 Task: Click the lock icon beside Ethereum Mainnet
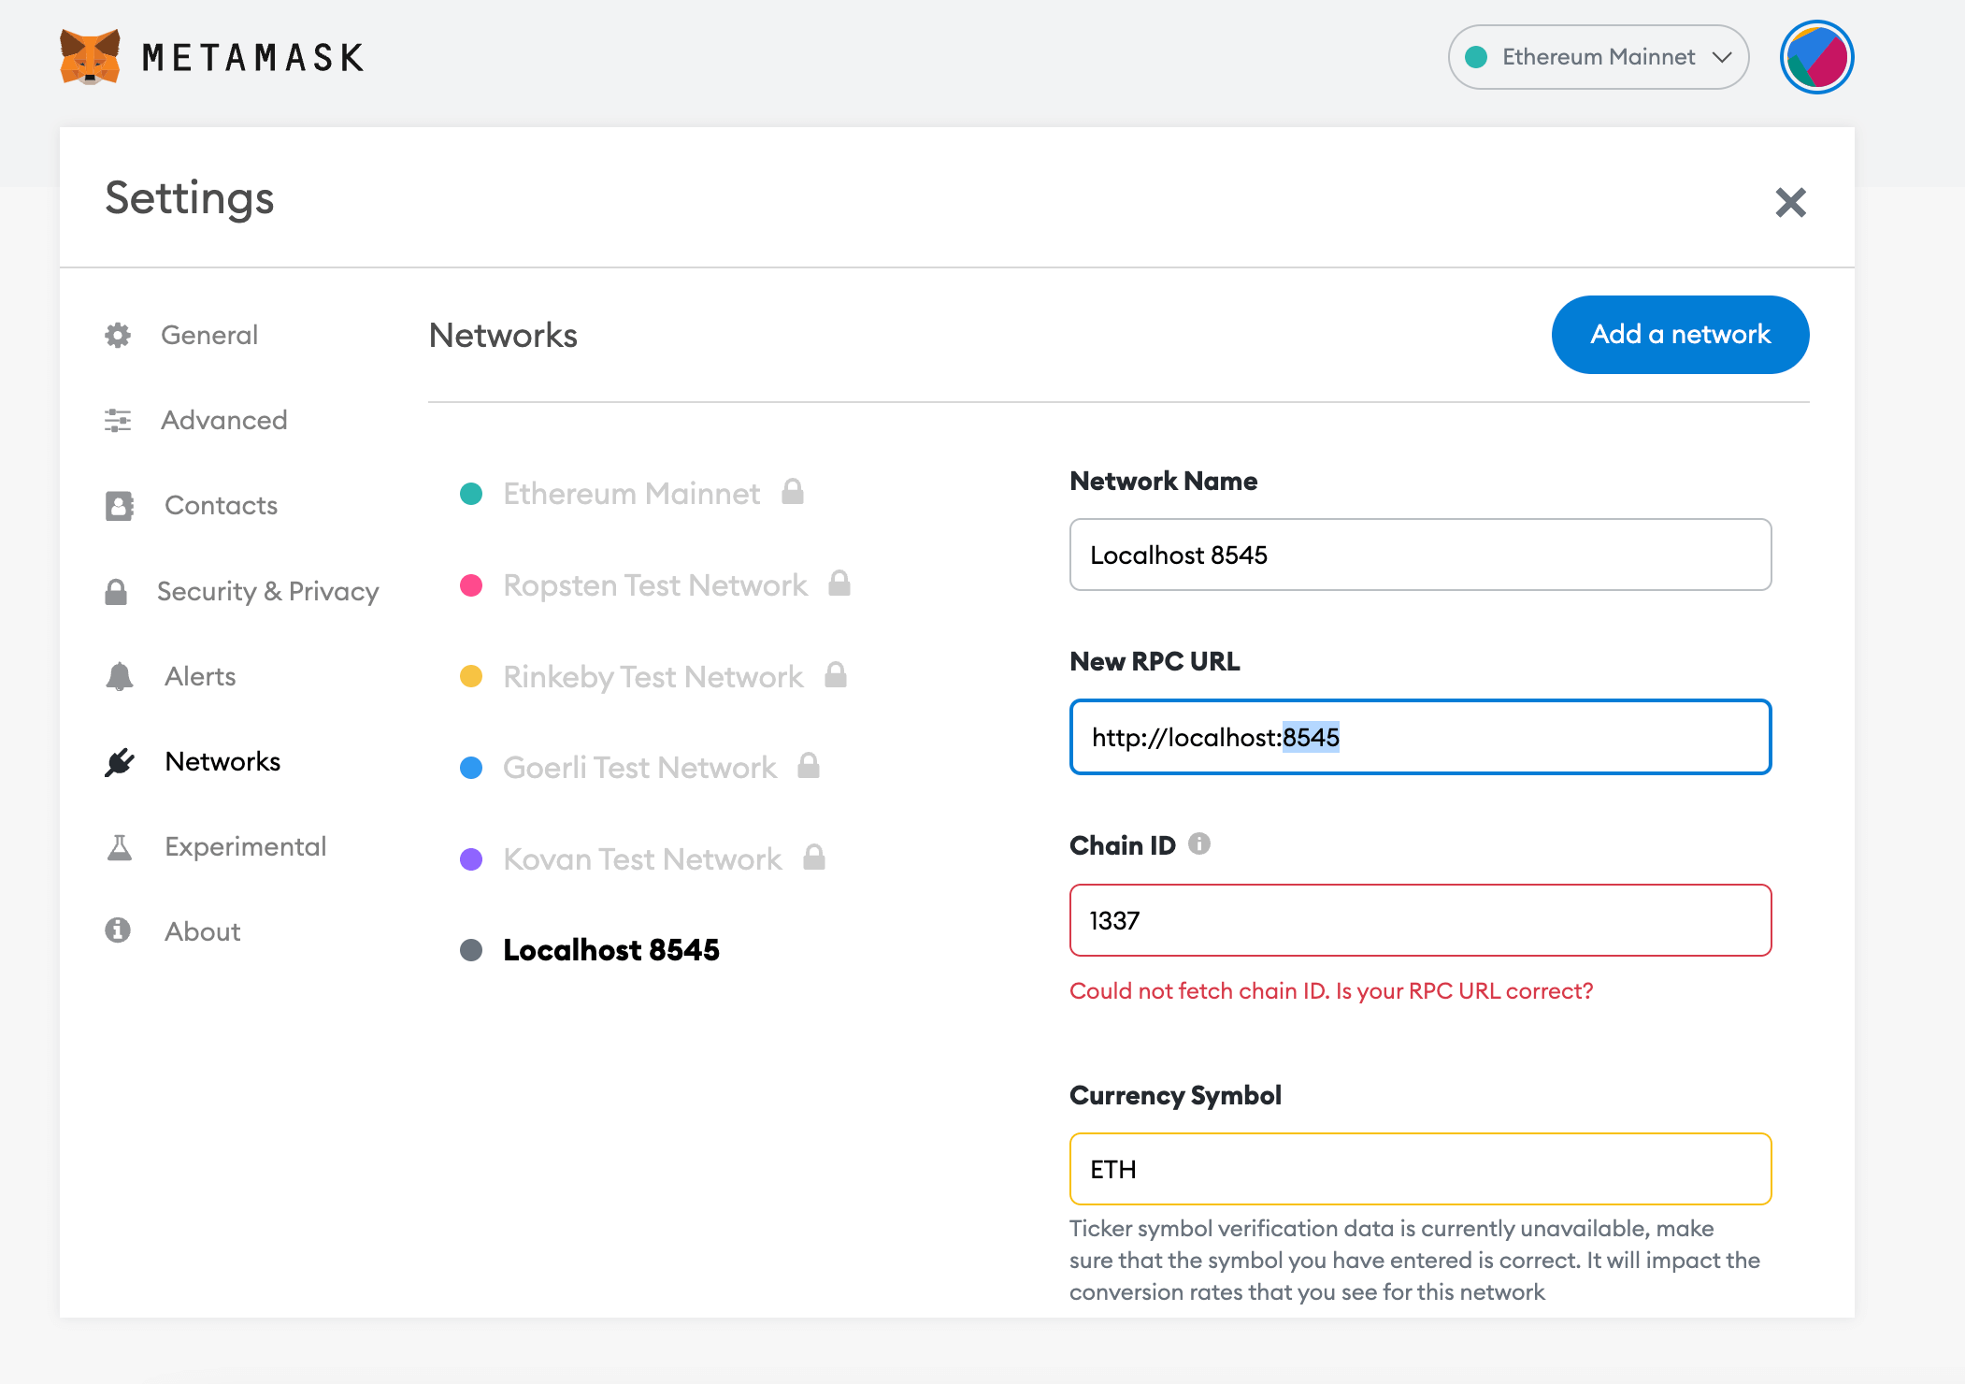coord(793,491)
